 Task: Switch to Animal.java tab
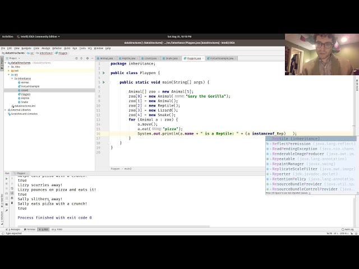[x=107, y=58]
